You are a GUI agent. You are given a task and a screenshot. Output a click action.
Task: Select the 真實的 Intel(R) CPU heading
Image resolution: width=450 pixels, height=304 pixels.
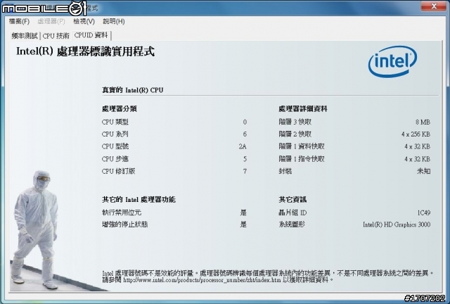tap(133, 90)
